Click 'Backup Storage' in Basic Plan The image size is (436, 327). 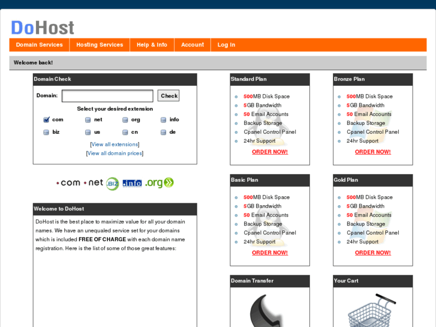[x=263, y=224]
